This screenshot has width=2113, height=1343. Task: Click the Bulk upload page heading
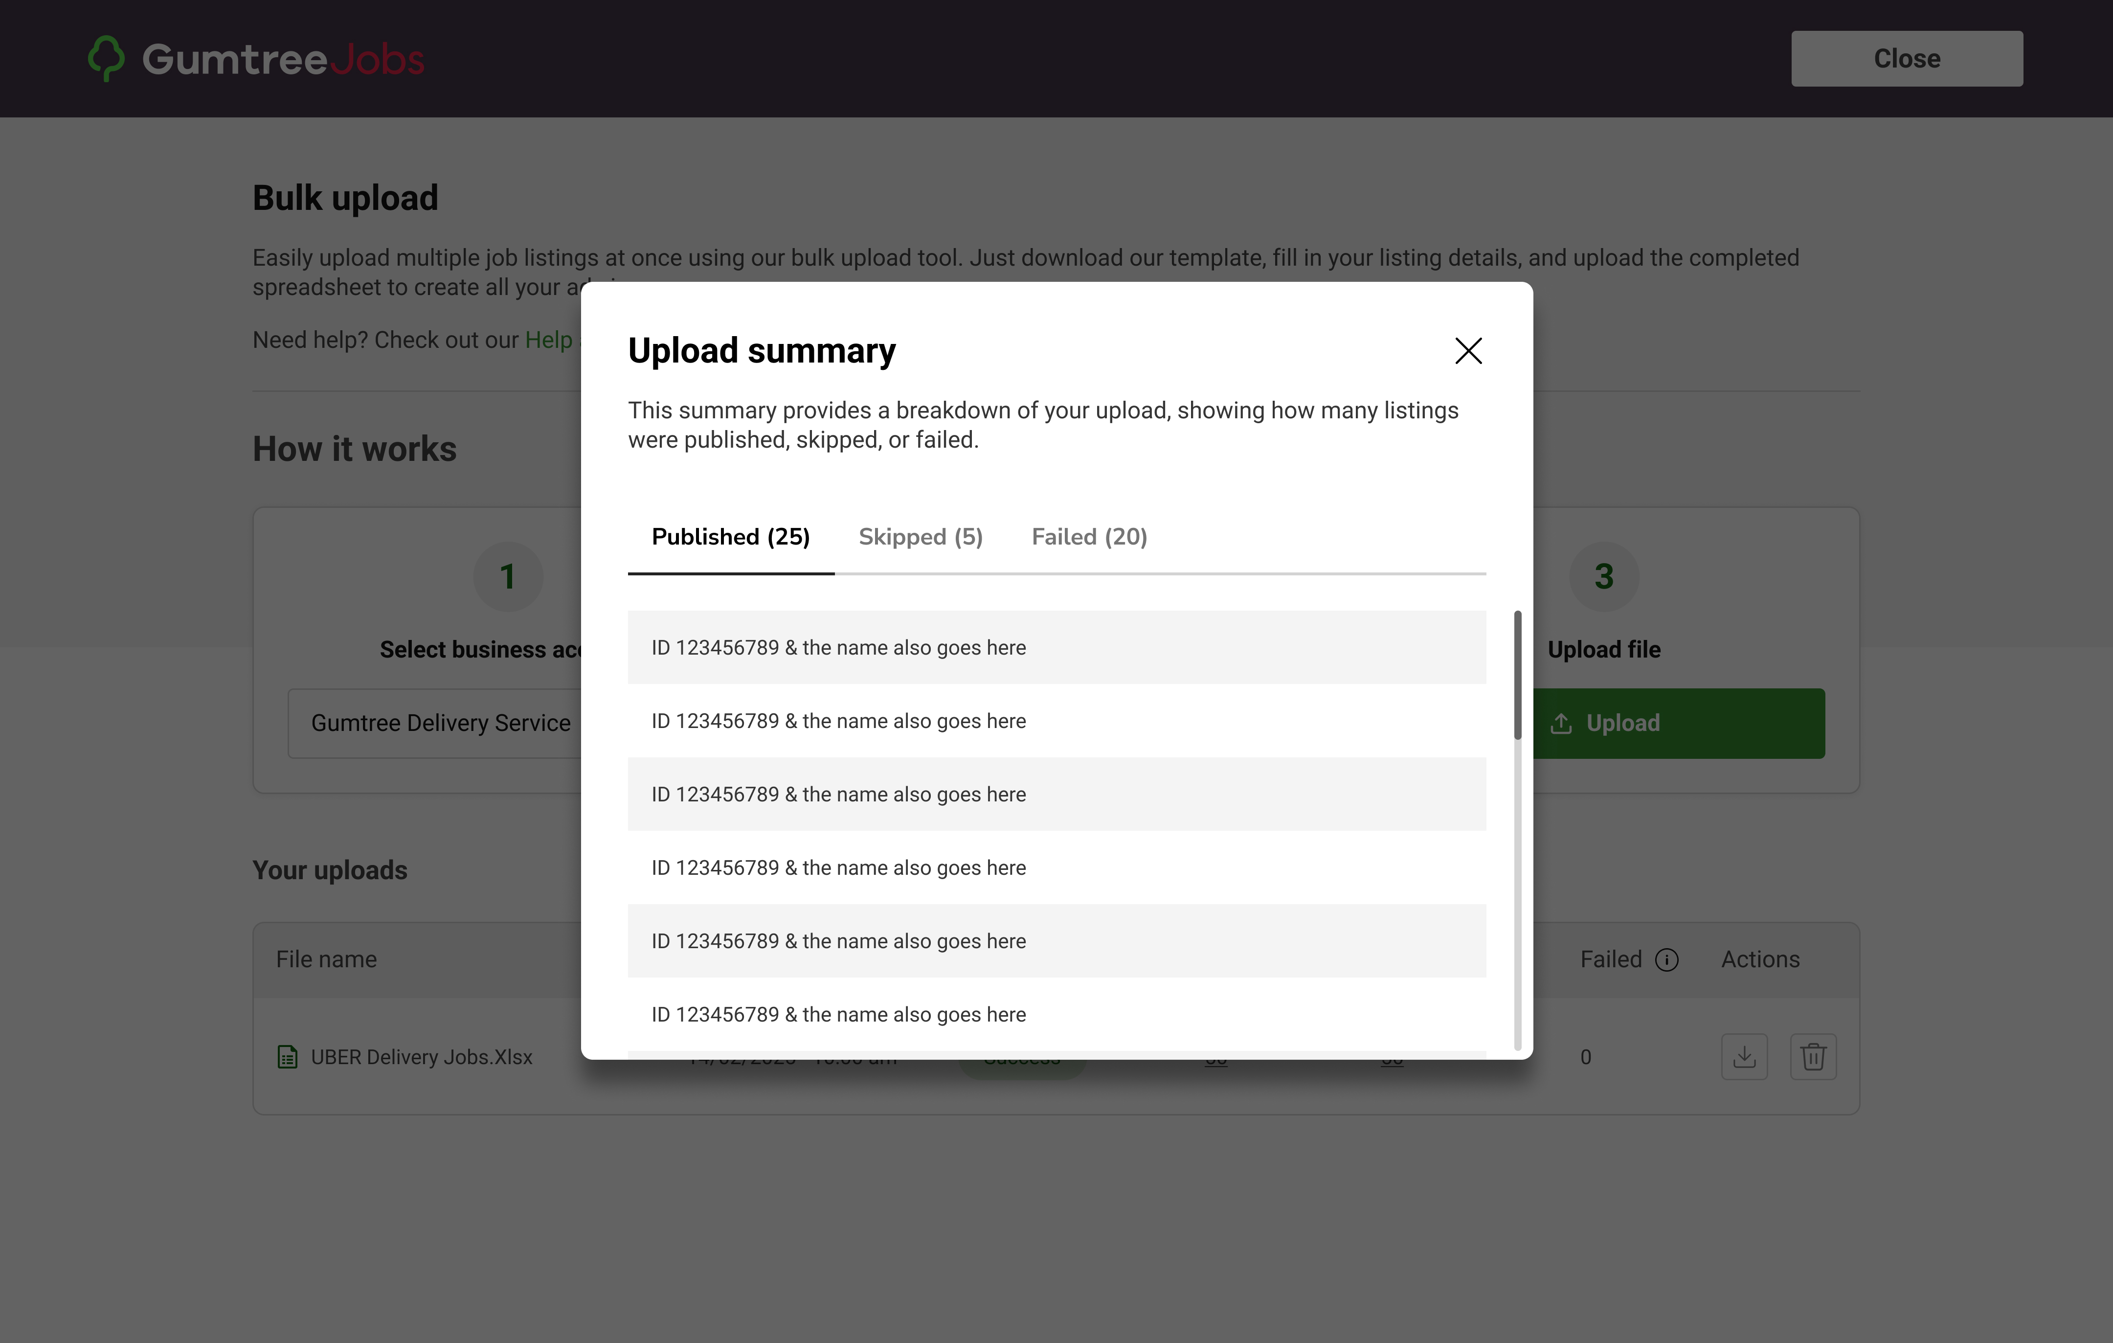click(346, 198)
